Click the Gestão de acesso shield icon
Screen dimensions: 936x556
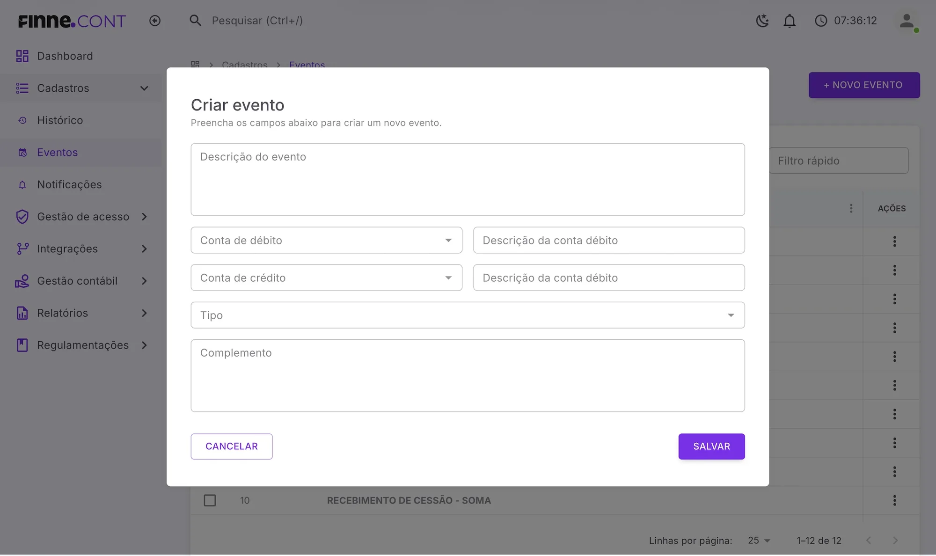[x=22, y=217]
